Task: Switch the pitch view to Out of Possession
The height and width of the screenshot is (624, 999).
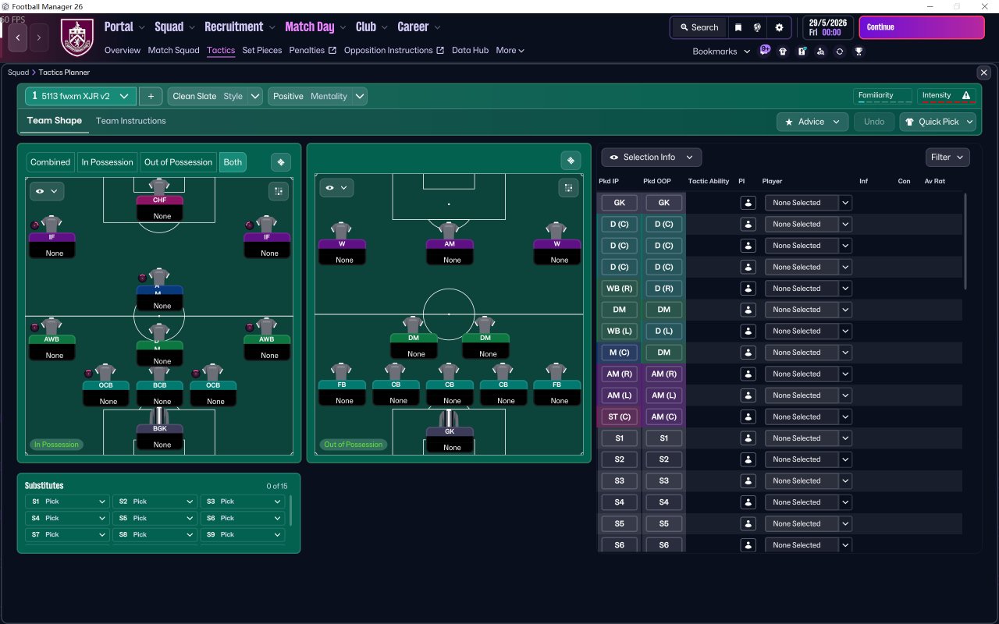Action: (x=178, y=162)
